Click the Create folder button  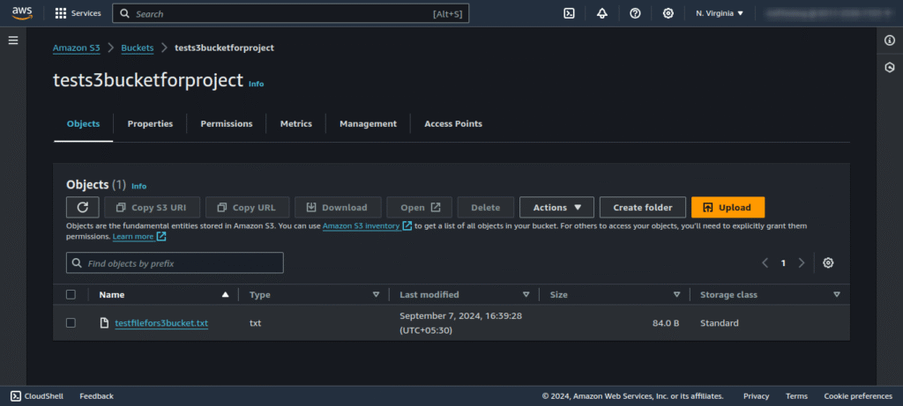pos(642,207)
